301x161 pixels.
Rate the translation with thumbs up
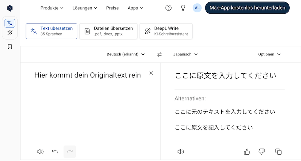click(247, 152)
